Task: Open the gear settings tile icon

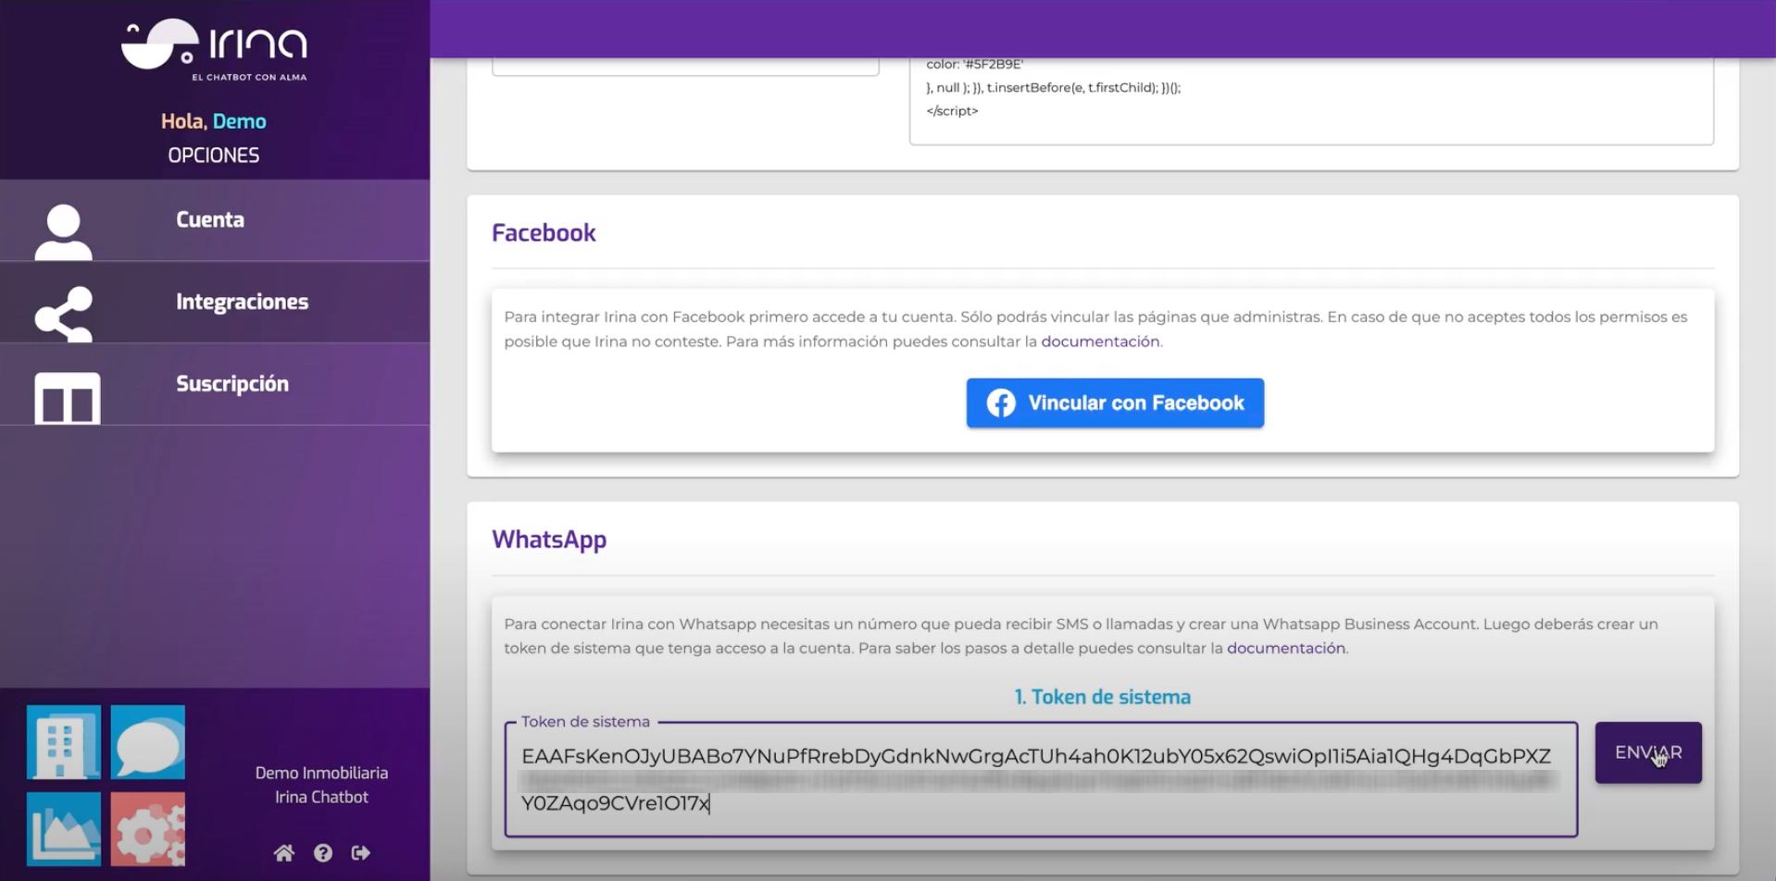Action: click(x=148, y=828)
